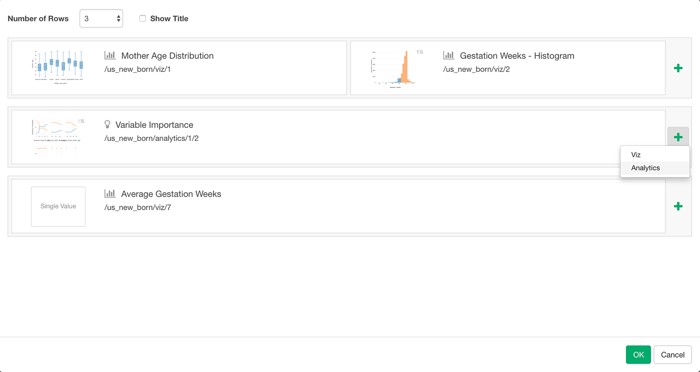
Task: Click the bar chart icon beside Mother Age Distribution
Action: (110, 55)
